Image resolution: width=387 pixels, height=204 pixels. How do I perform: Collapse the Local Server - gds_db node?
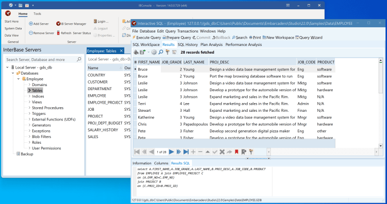click(x=8, y=67)
